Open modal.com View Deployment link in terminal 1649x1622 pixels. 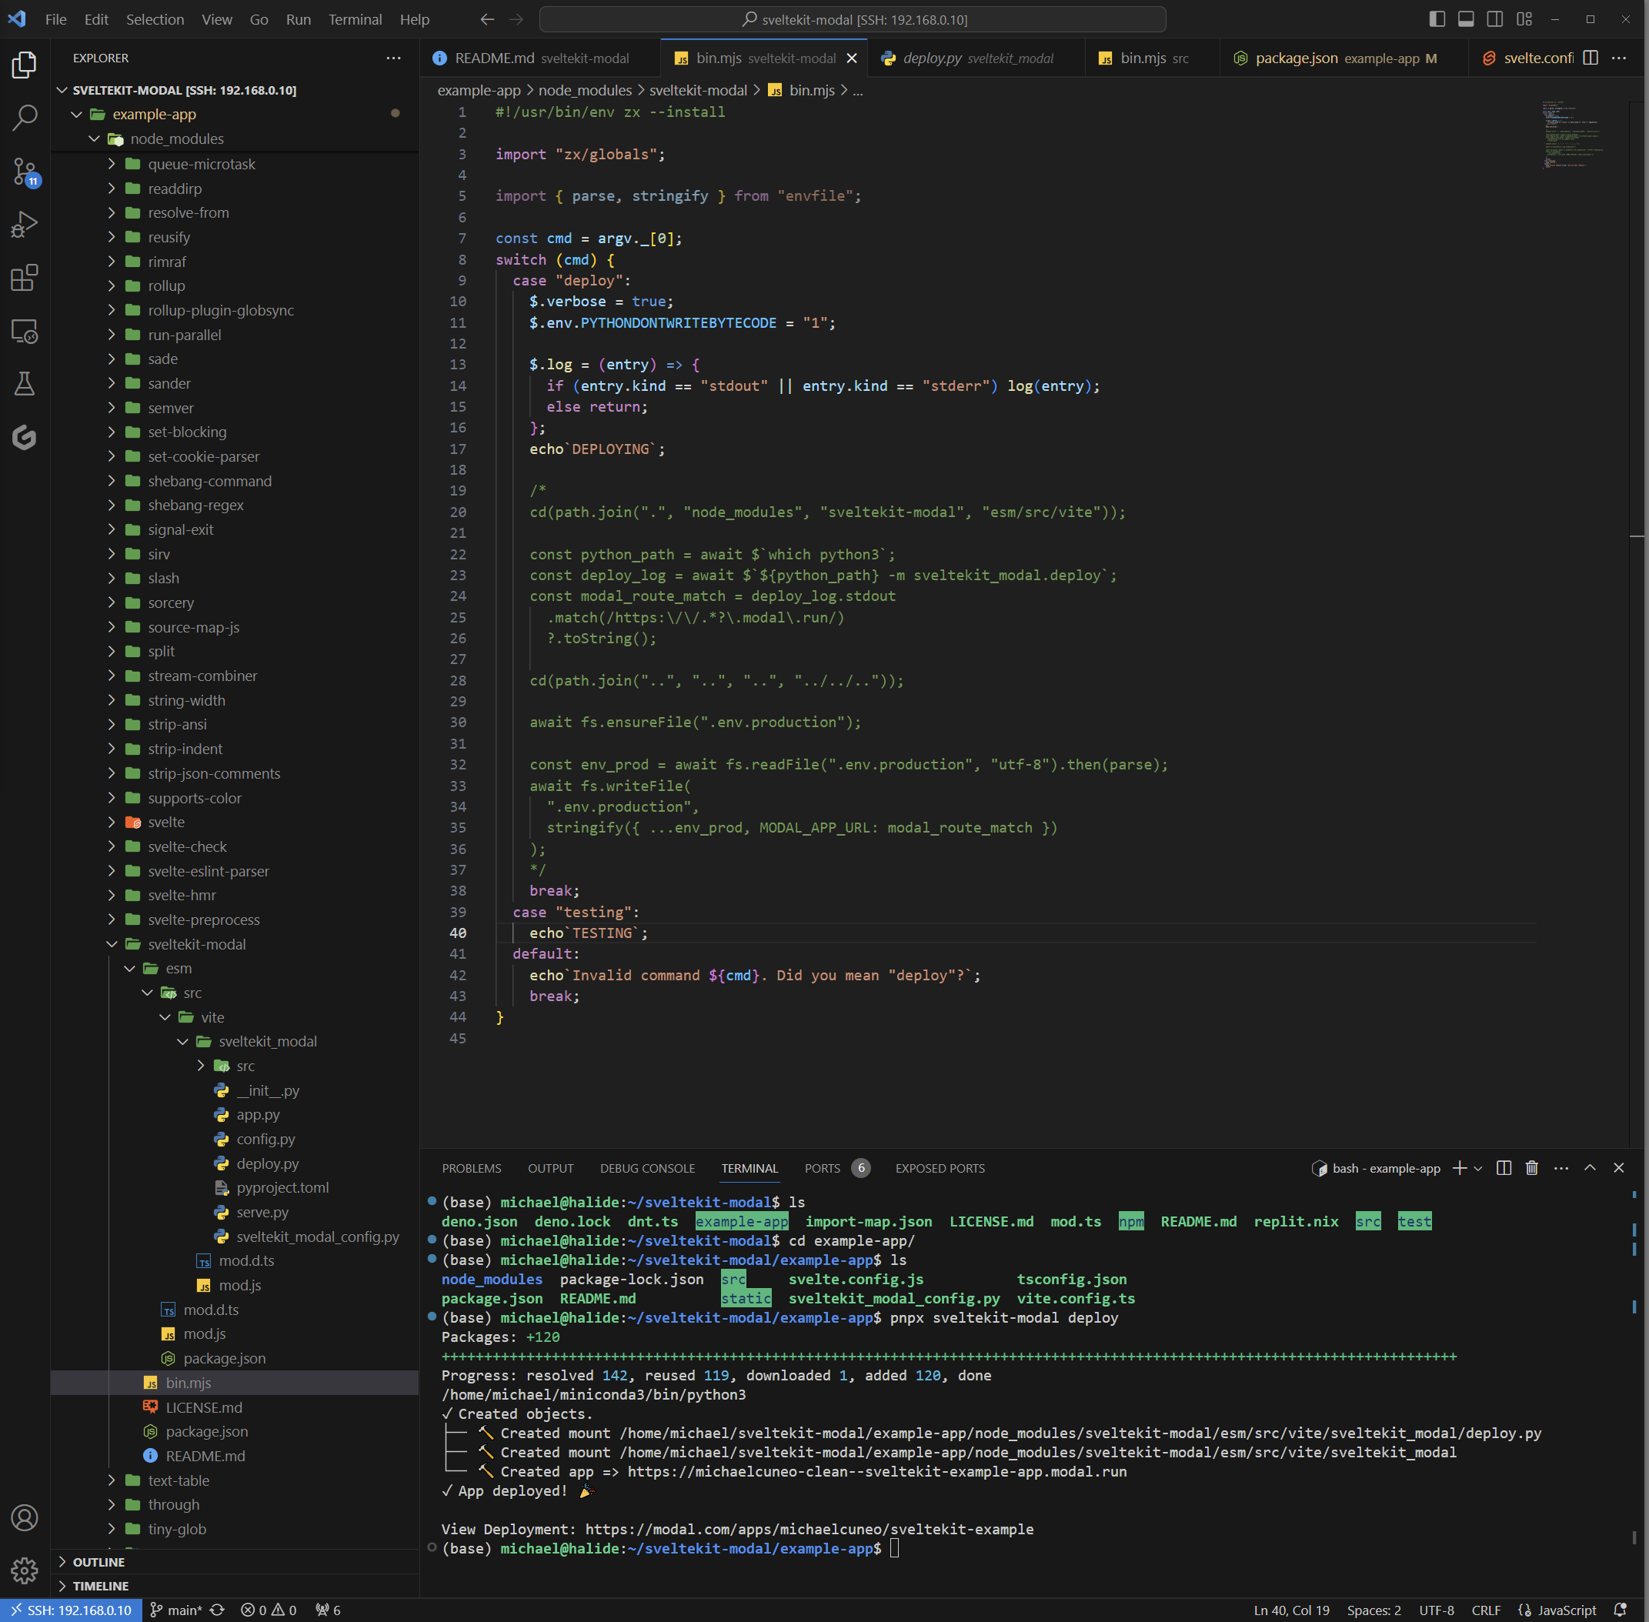pyautogui.click(x=809, y=1529)
